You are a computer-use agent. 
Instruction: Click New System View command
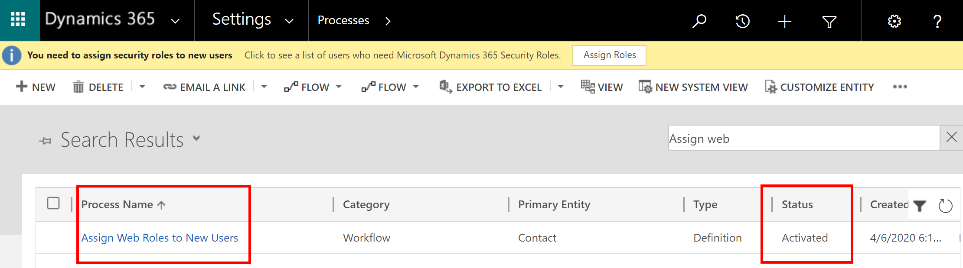(693, 87)
